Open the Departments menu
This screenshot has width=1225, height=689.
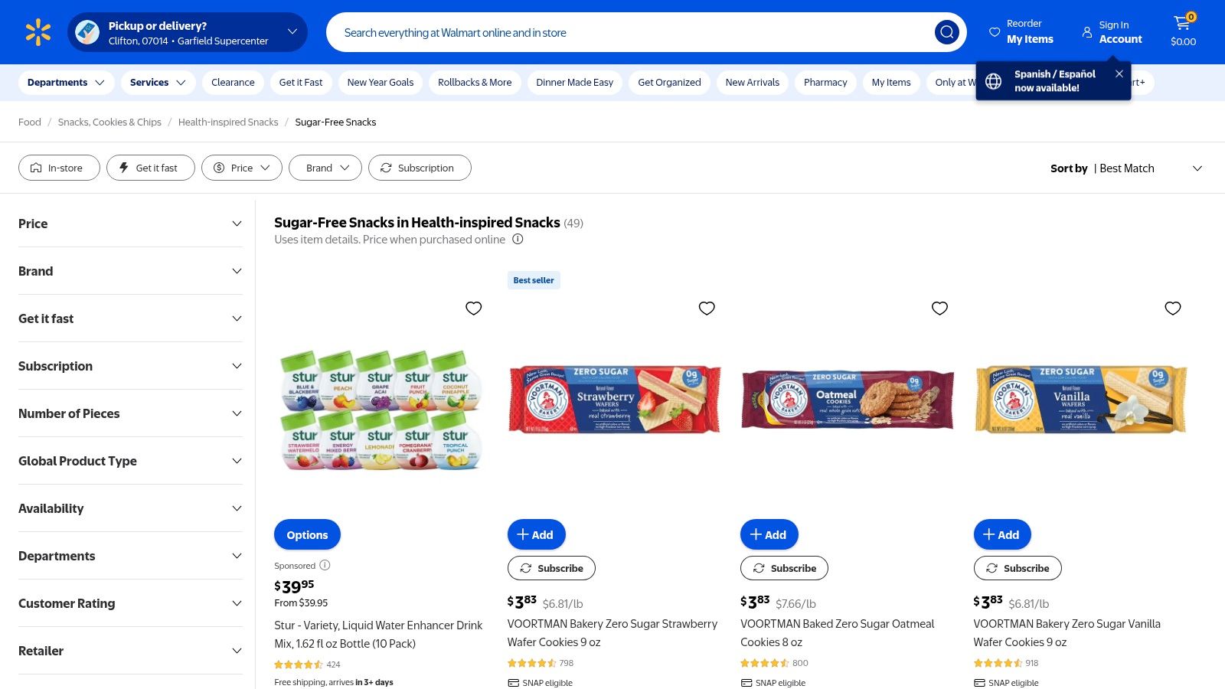point(66,83)
